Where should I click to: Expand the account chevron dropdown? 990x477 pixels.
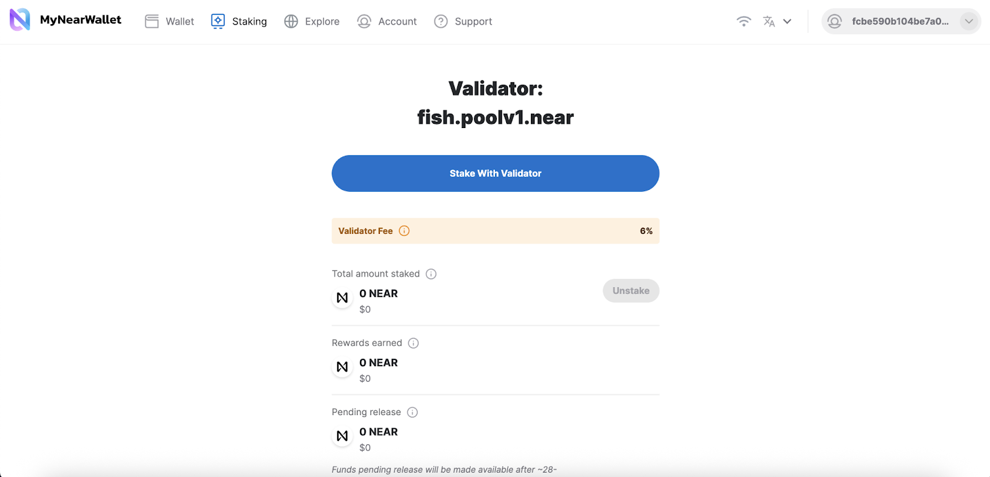point(968,22)
